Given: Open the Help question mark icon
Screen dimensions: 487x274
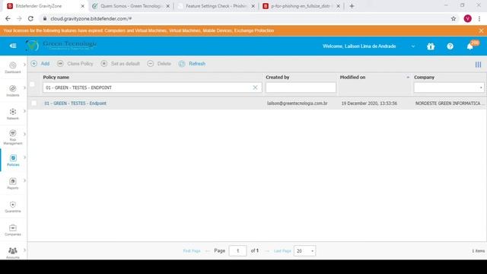Looking at the screenshot, I should (450, 46).
